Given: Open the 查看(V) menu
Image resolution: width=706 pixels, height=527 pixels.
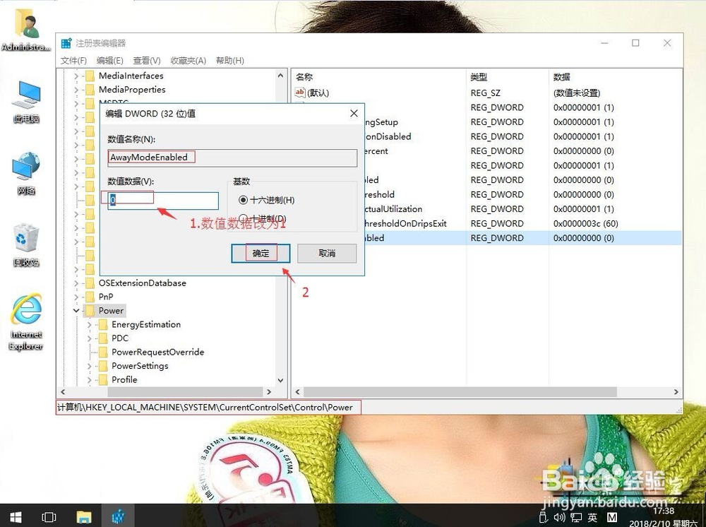Looking at the screenshot, I should (x=145, y=60).
